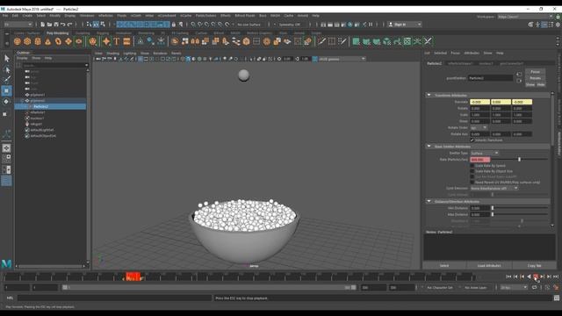
Task: Open the viewport Shading menu
Action: pos(112,53)
